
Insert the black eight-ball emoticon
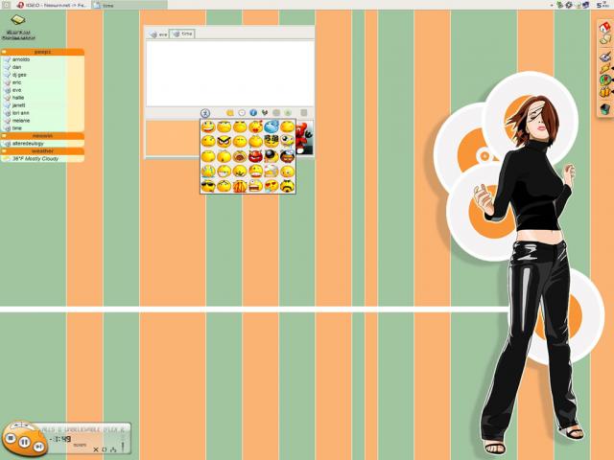[272, 156]
